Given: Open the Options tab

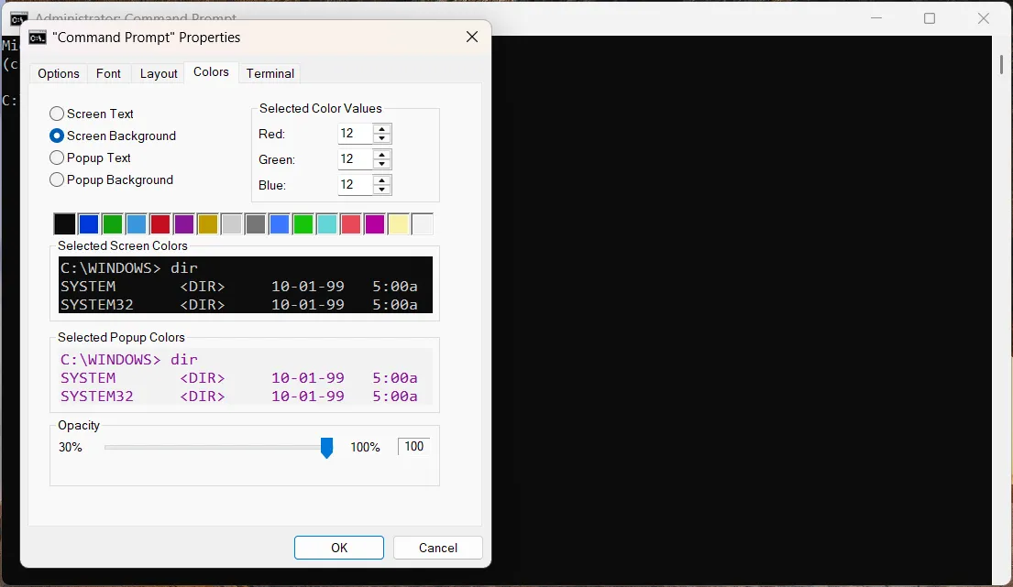Looking at the screenshot, I should point(58,73).
